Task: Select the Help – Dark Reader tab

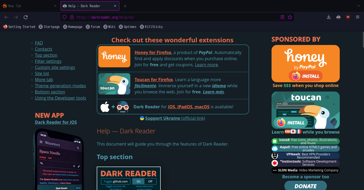Action: pos(90,6)
